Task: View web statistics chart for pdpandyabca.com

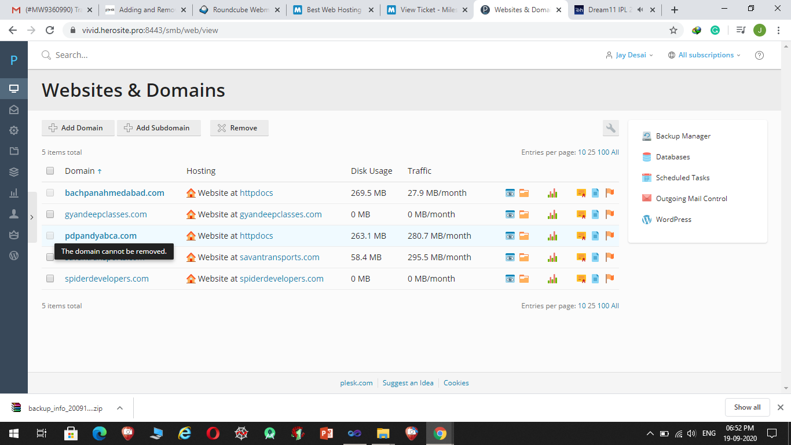Action: 552,236
